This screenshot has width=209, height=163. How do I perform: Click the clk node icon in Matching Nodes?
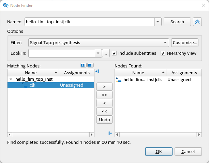25,85
